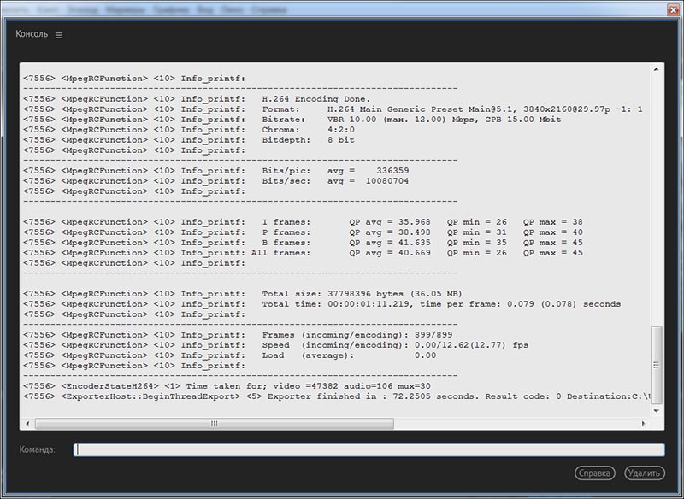Image resolution: width=684 pixels, height=499 pixels.
Task: Click the horizontal scrollbar's right arrow
Action: click(x=644, y=424)
